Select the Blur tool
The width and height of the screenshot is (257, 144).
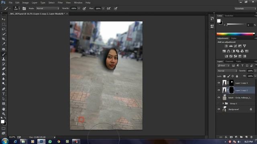point(4,78)
